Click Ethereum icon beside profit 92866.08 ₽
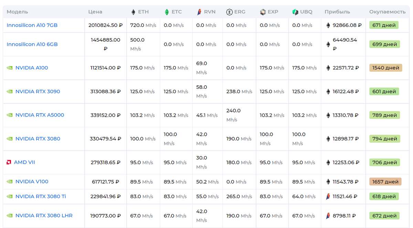The image size is (413, 228). [x=328, y=25]
